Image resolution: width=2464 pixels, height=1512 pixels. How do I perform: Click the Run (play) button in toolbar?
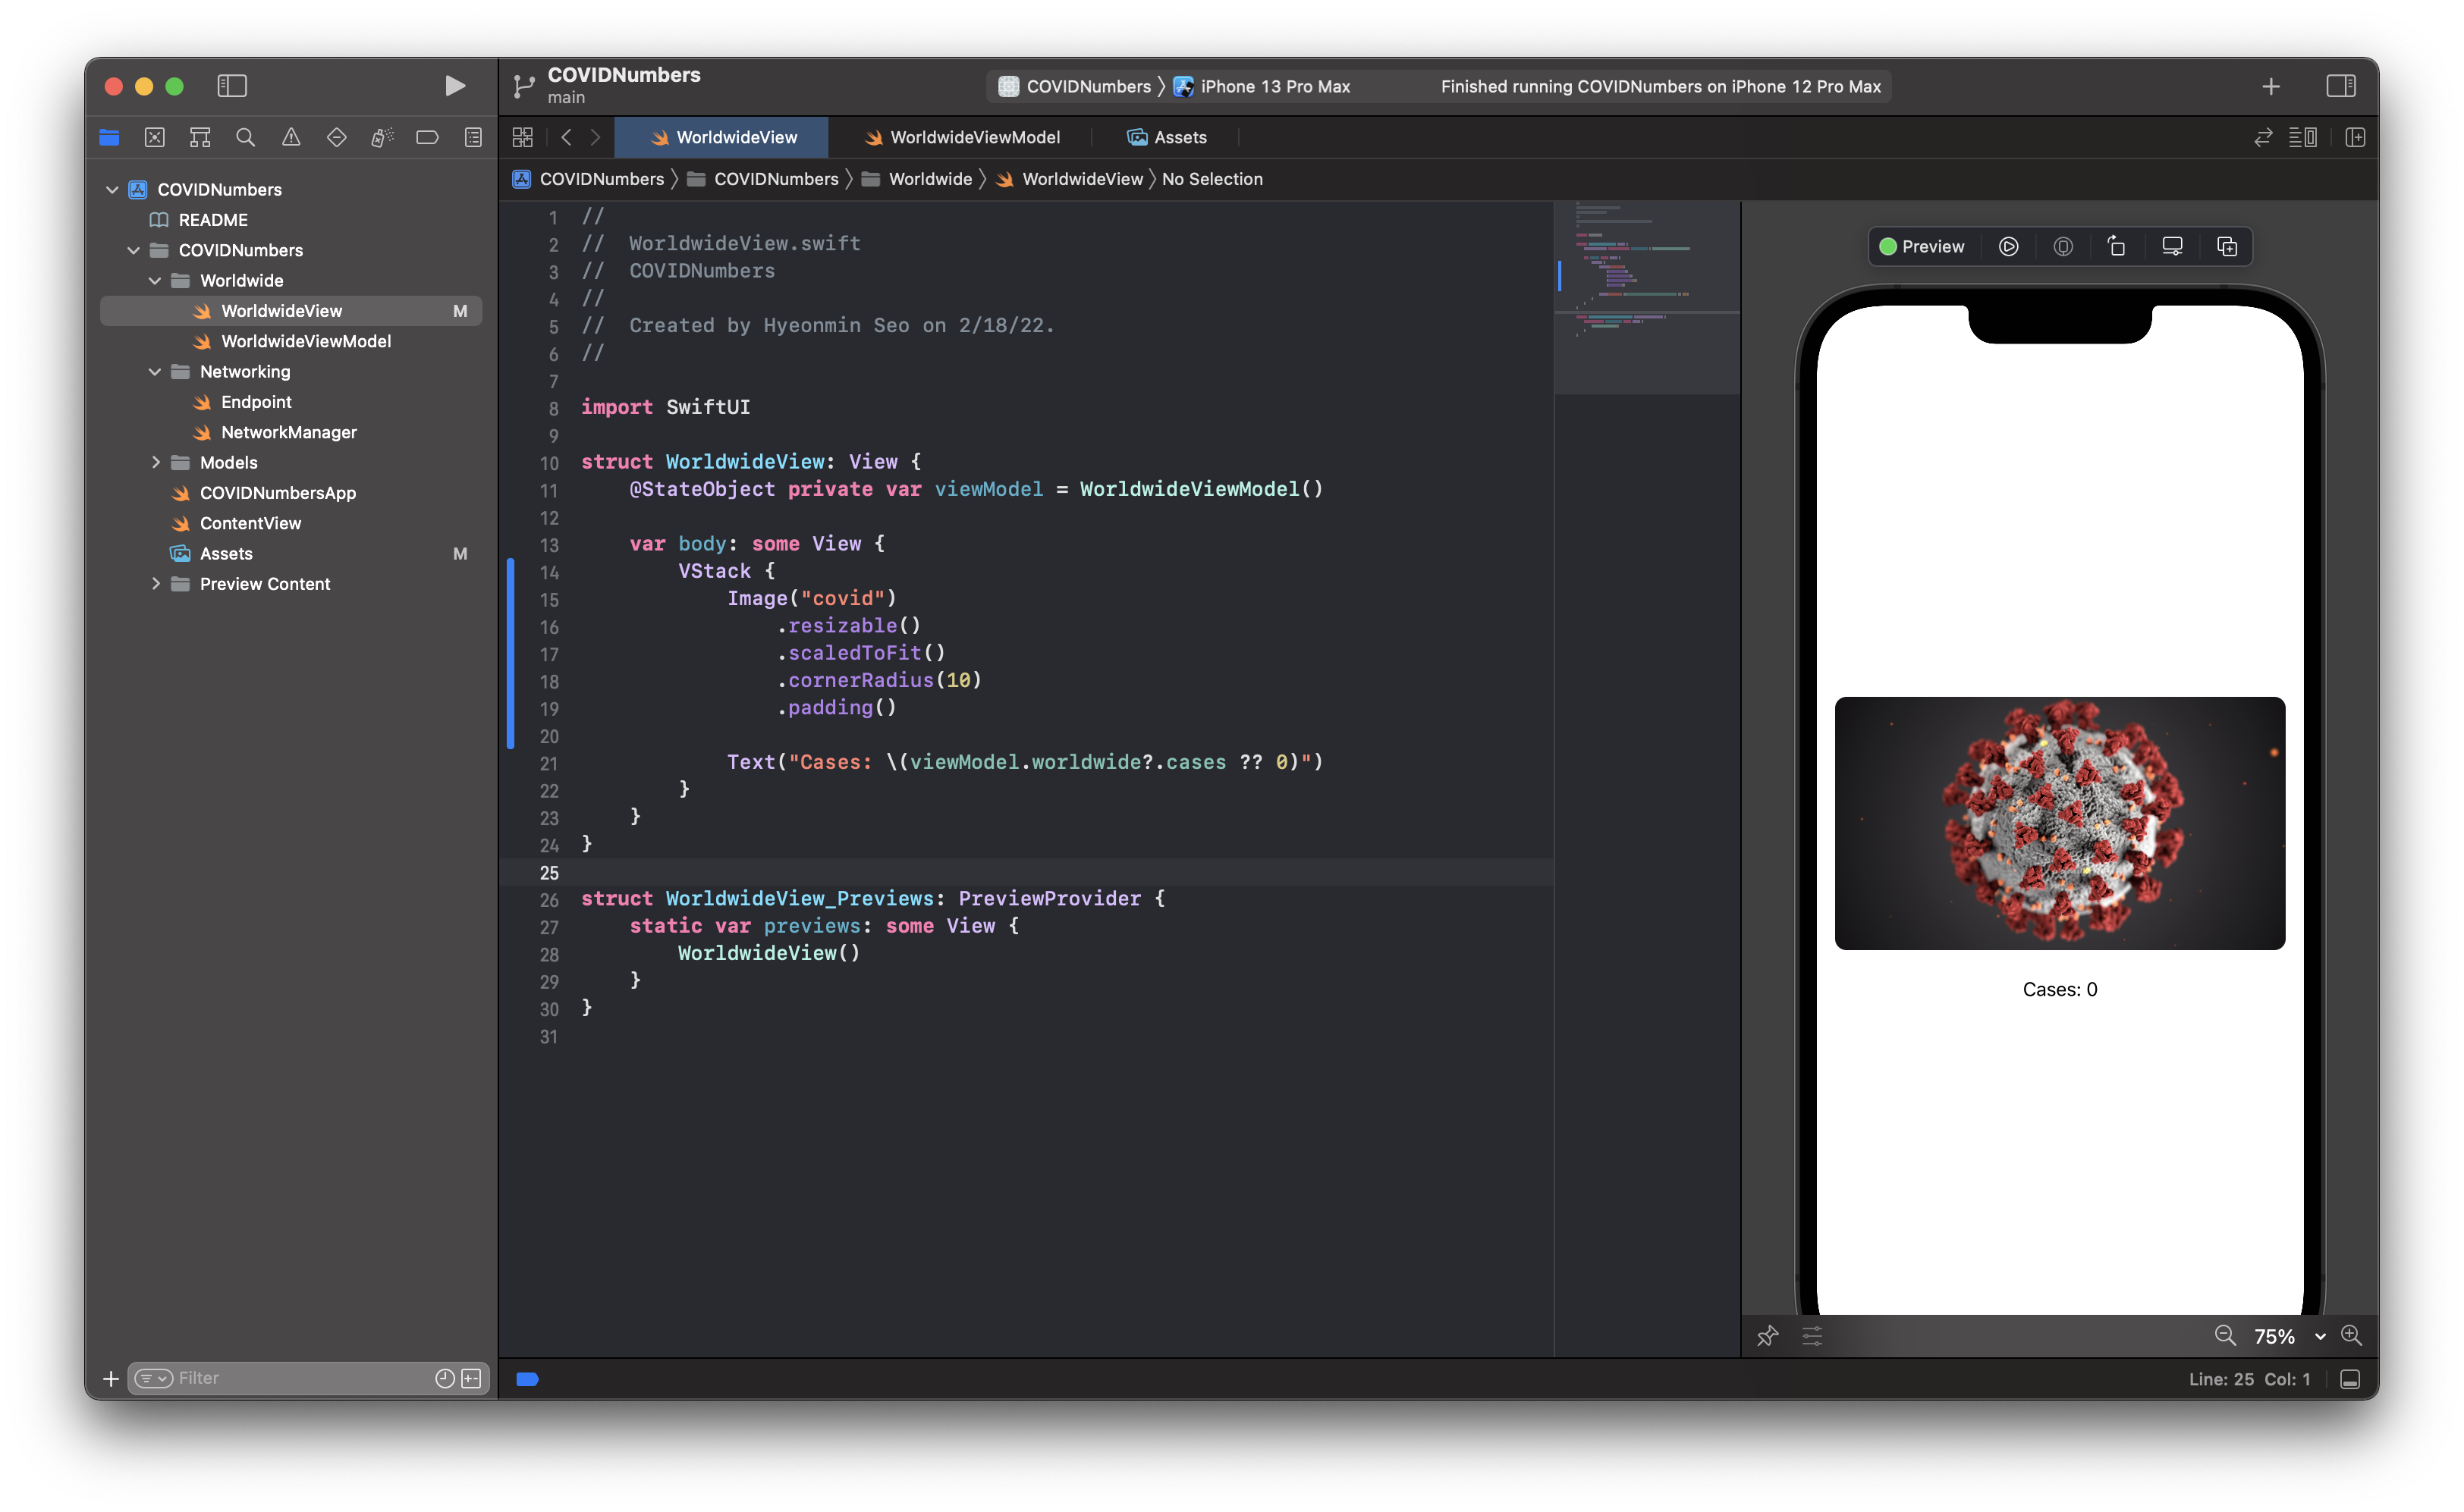[x=454, y=86]
